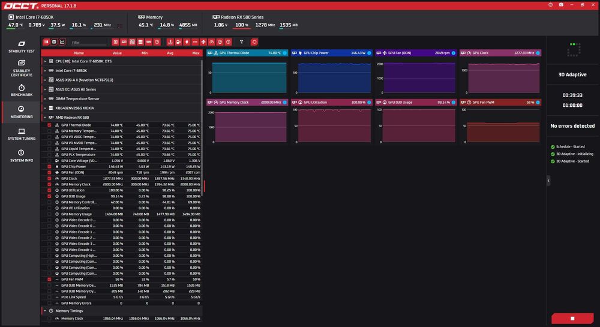Image resolution: width=600 pixels, height=327 pixels.
Task: Toggle CPU sensors filter icon
Action: click(x=115, y=42)
